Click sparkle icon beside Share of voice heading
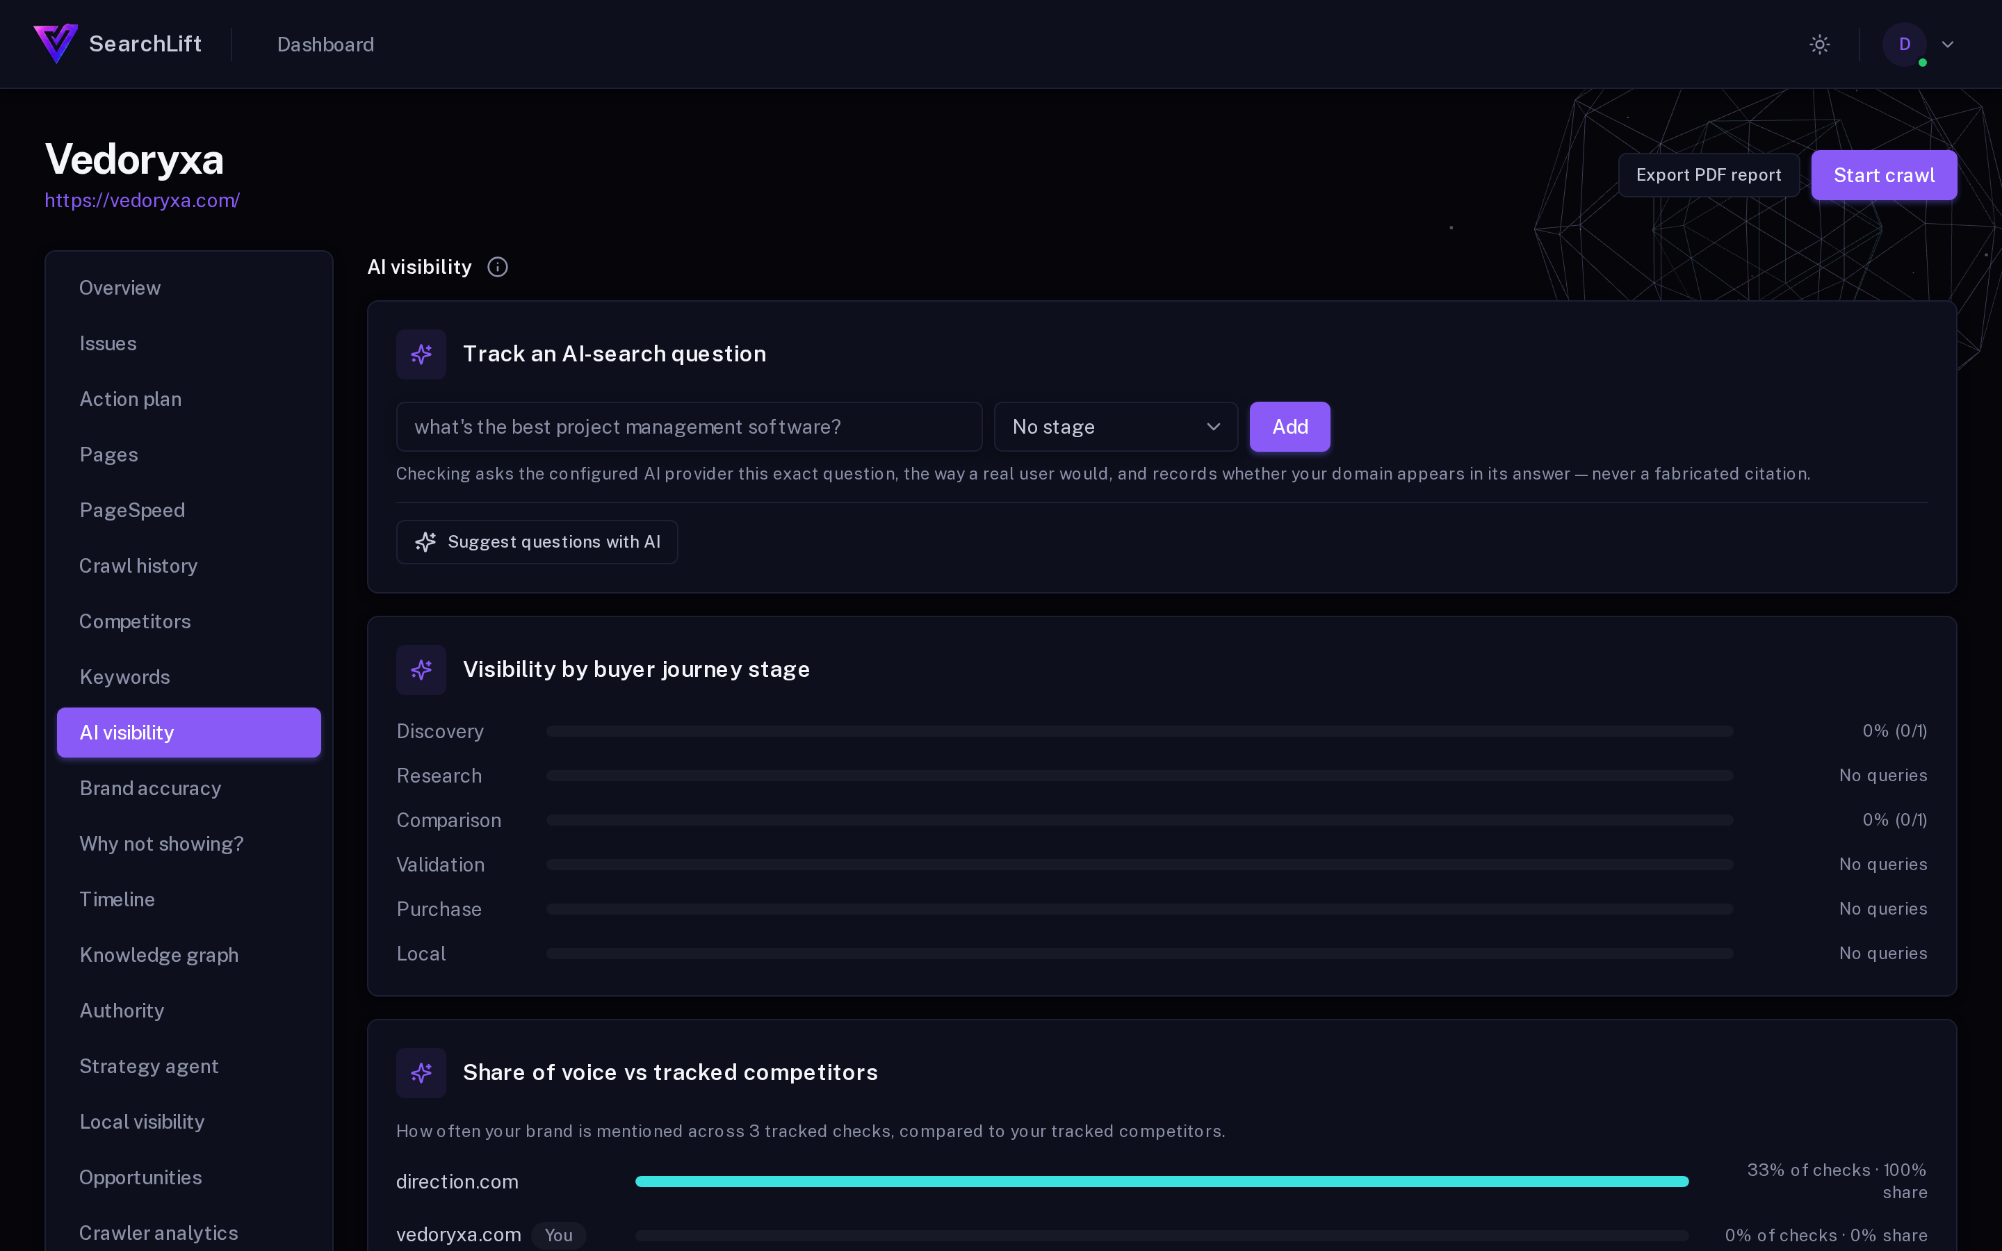Screen dimensions: 2002x1251 [421, 1072]
